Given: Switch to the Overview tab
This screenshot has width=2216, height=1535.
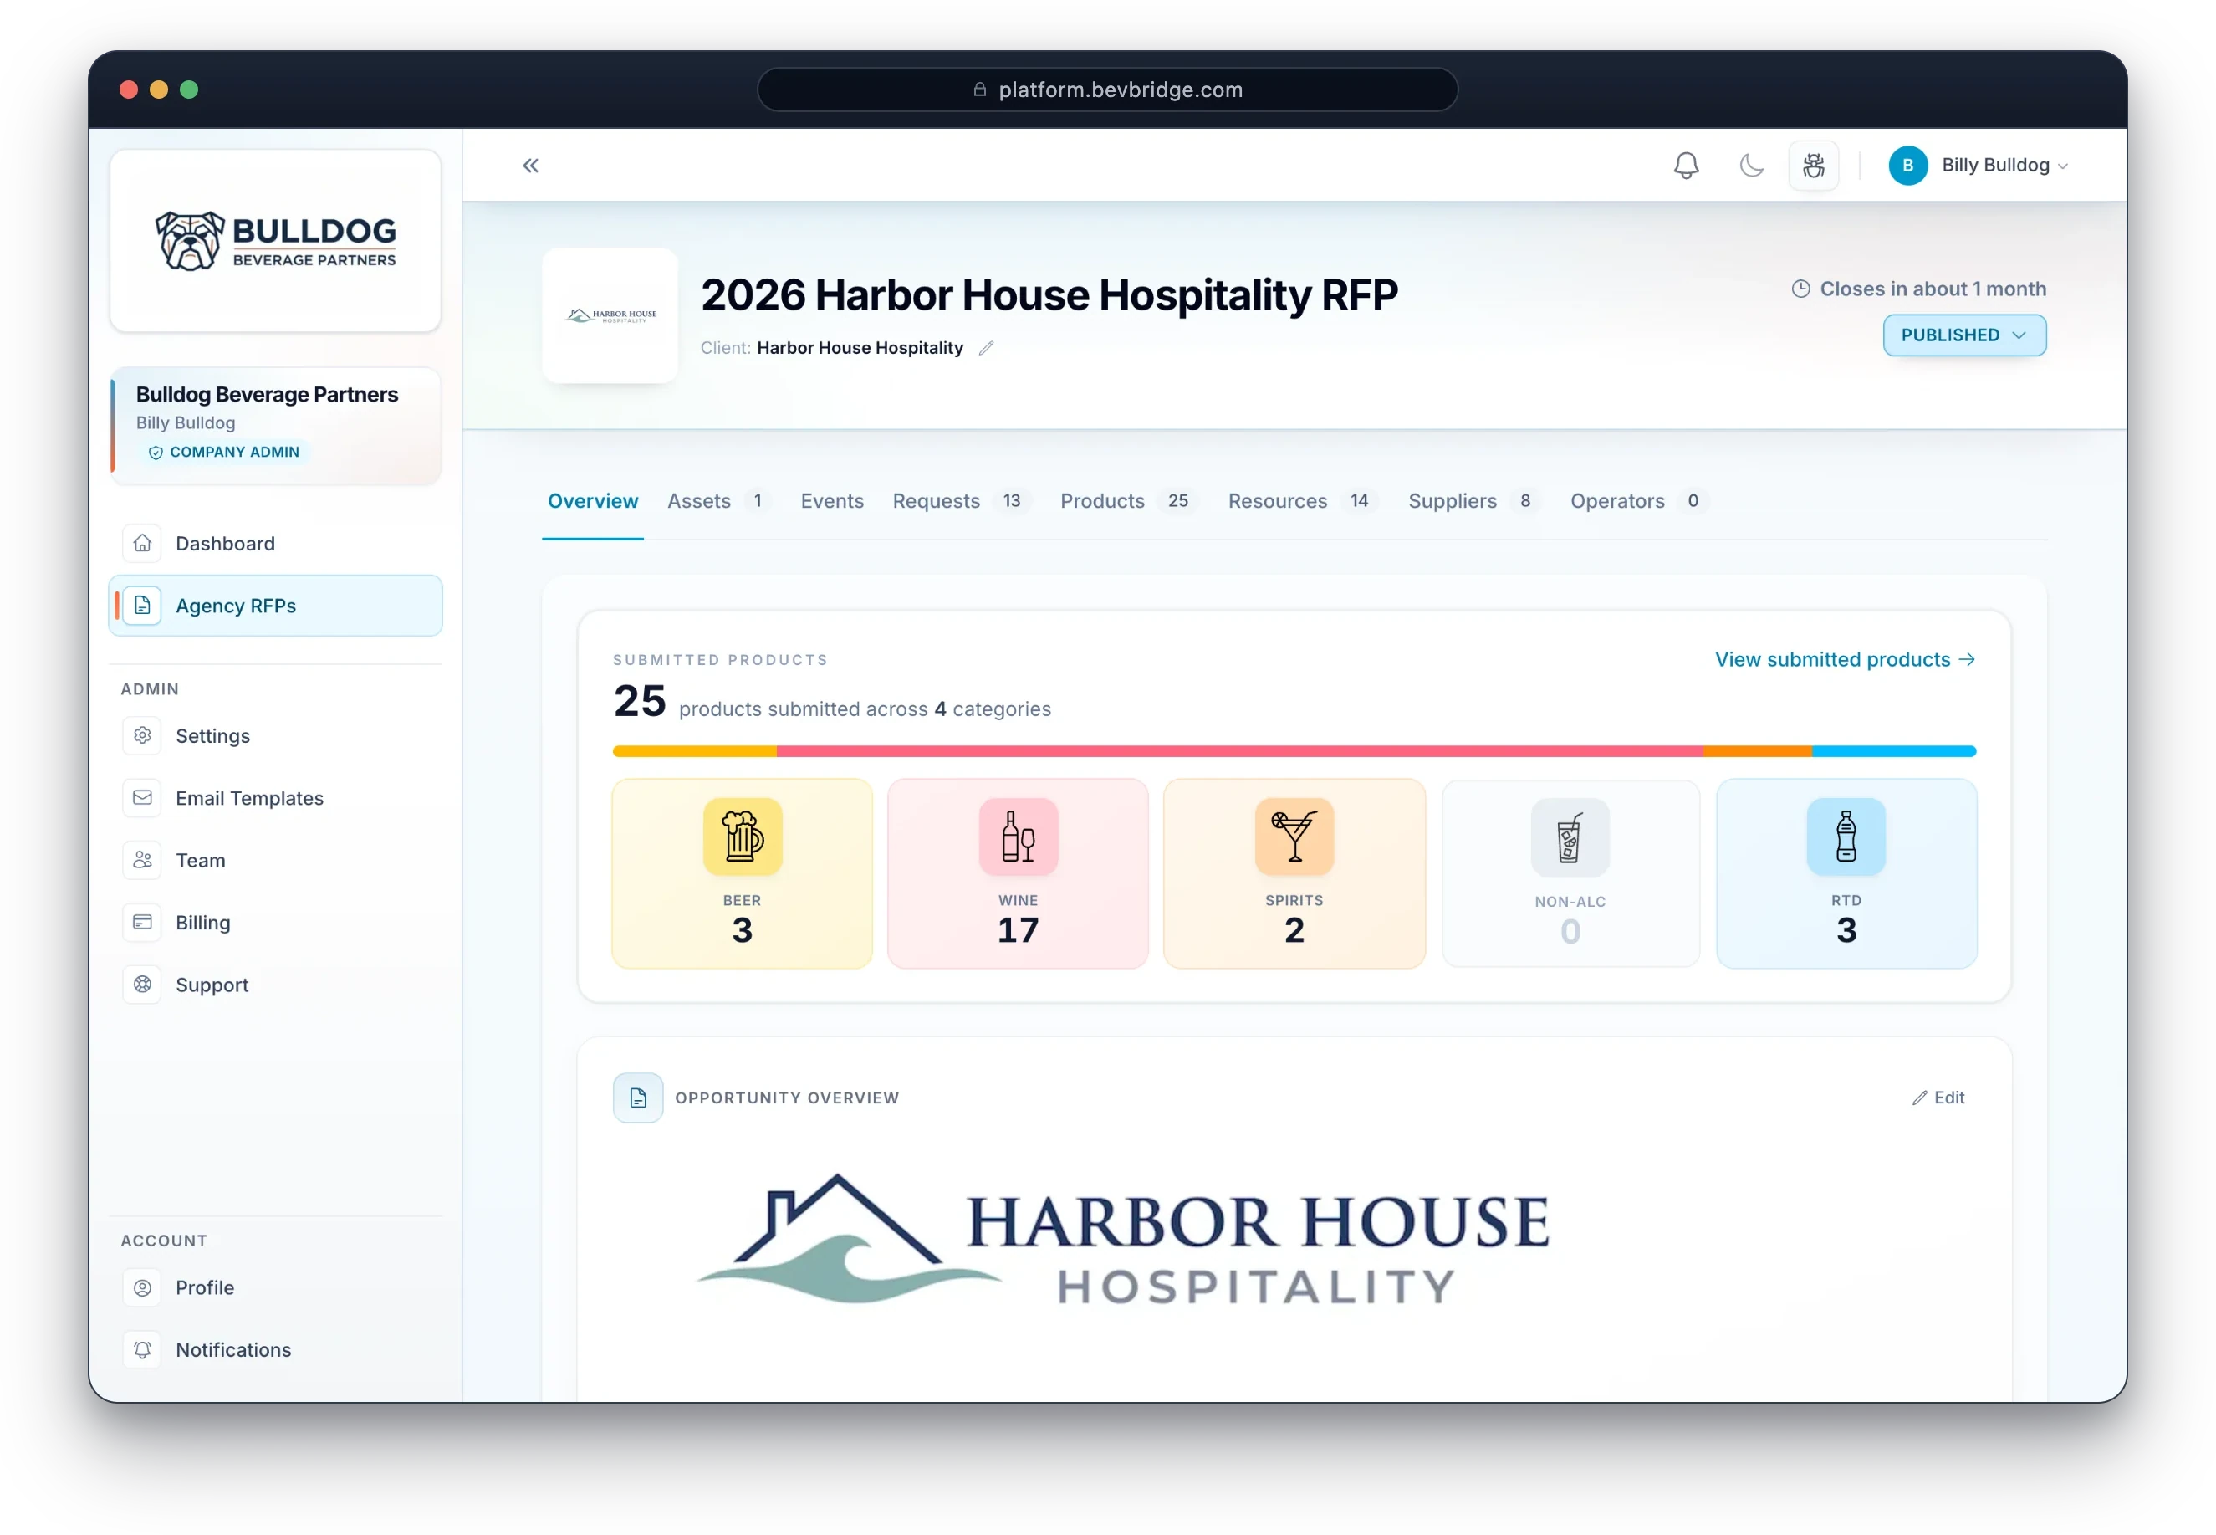Looking at the screenshot, I should (593, 501).
